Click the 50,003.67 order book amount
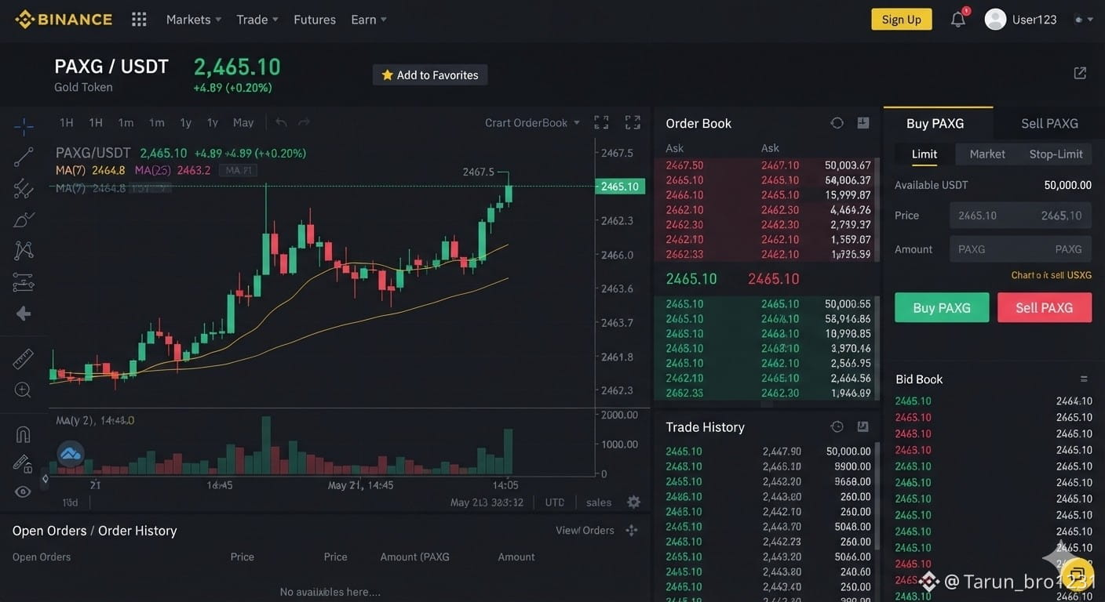Image resolution: width=1105 pixels, height=602 pixels. click(x=848, y=165)
